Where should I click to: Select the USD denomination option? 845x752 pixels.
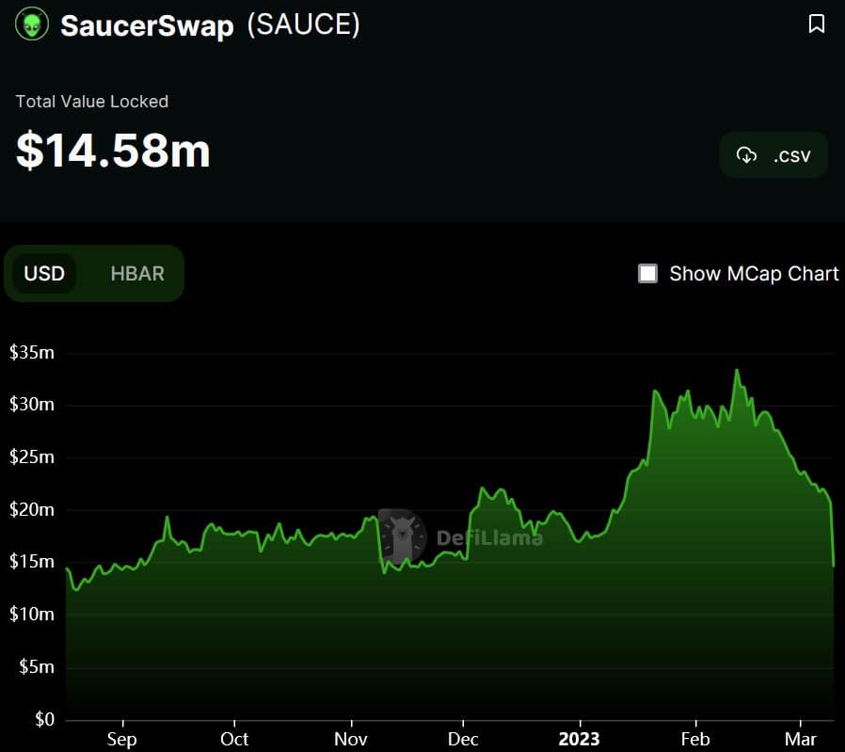[44, 274]
